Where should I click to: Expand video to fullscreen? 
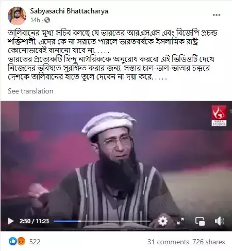[x=180, y=221]
